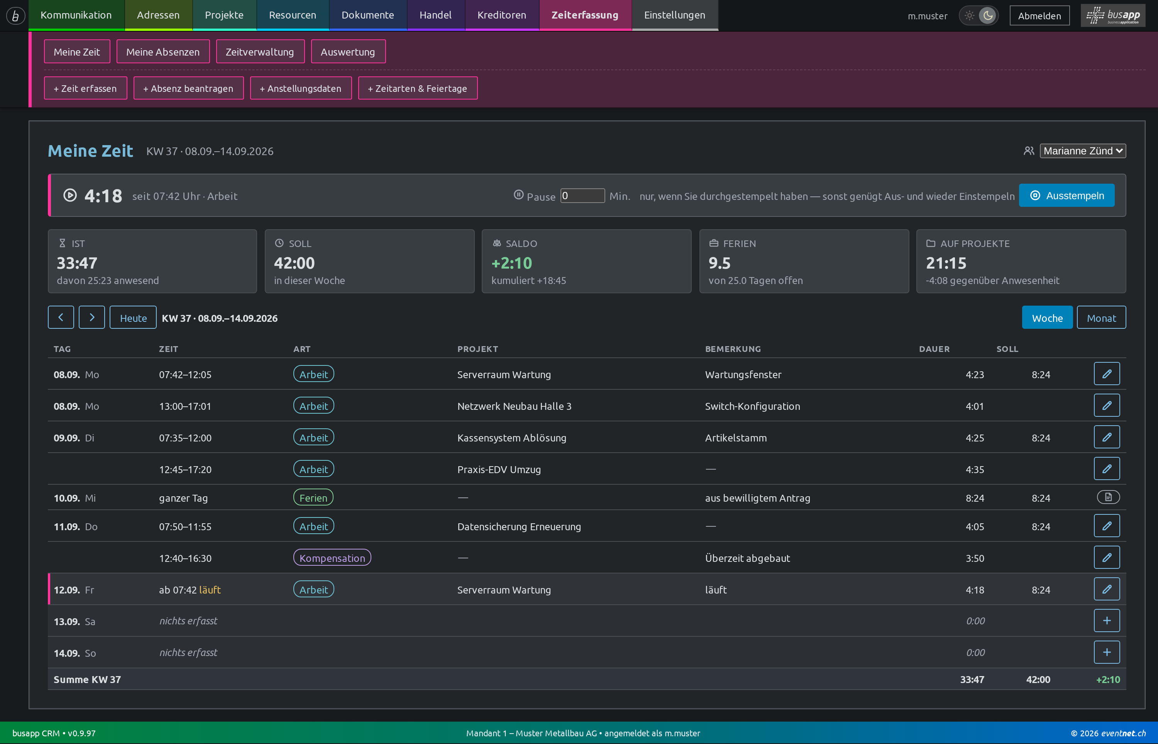Click the SALDO +2:10 card
This screenshot has height=744, width=1158.
tap(586, 261)
